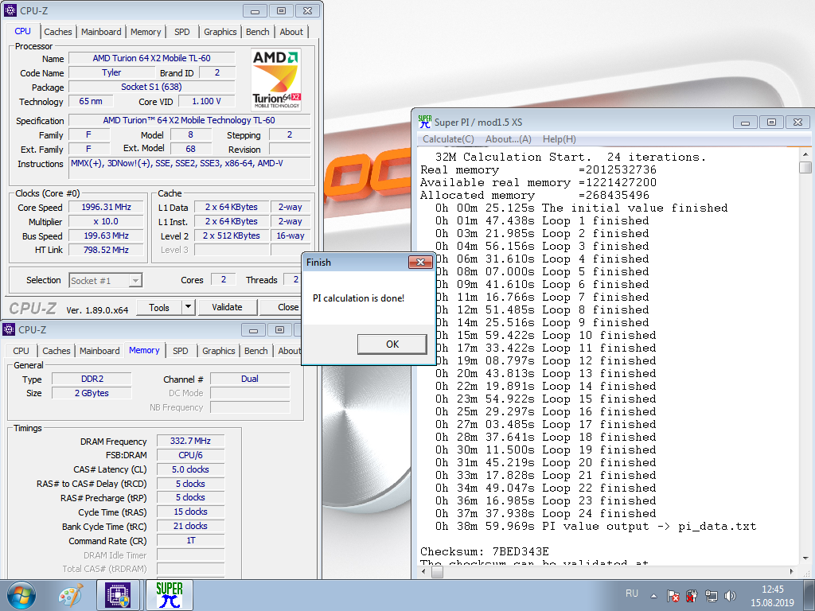Click the Super PI horizontal scroll thumb
815x611 pixels.
(438, 572)
